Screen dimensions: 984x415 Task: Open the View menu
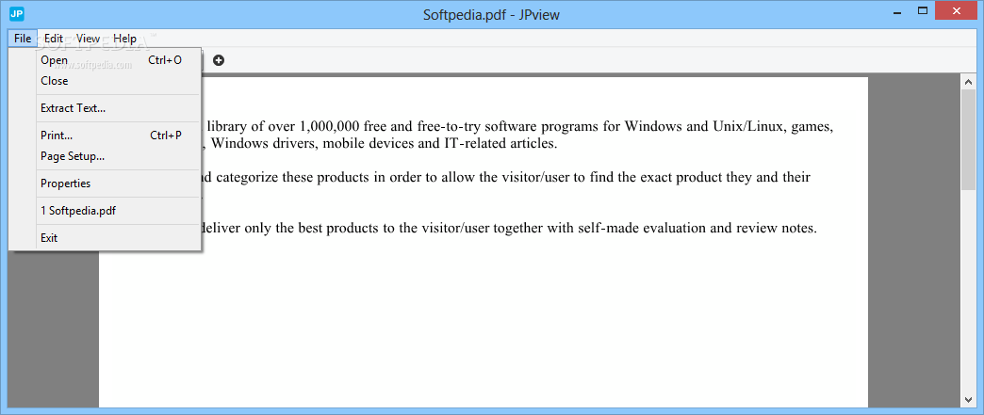(x=89, y=39)
